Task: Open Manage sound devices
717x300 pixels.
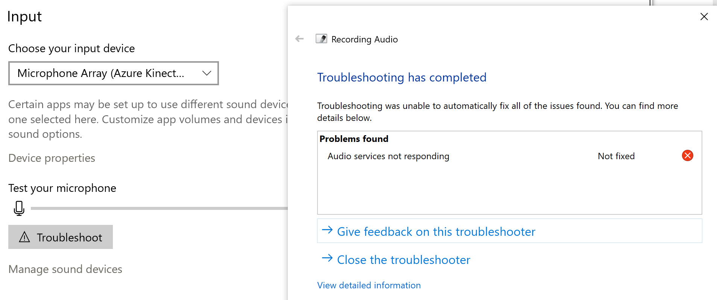Action: click(65, 269)
